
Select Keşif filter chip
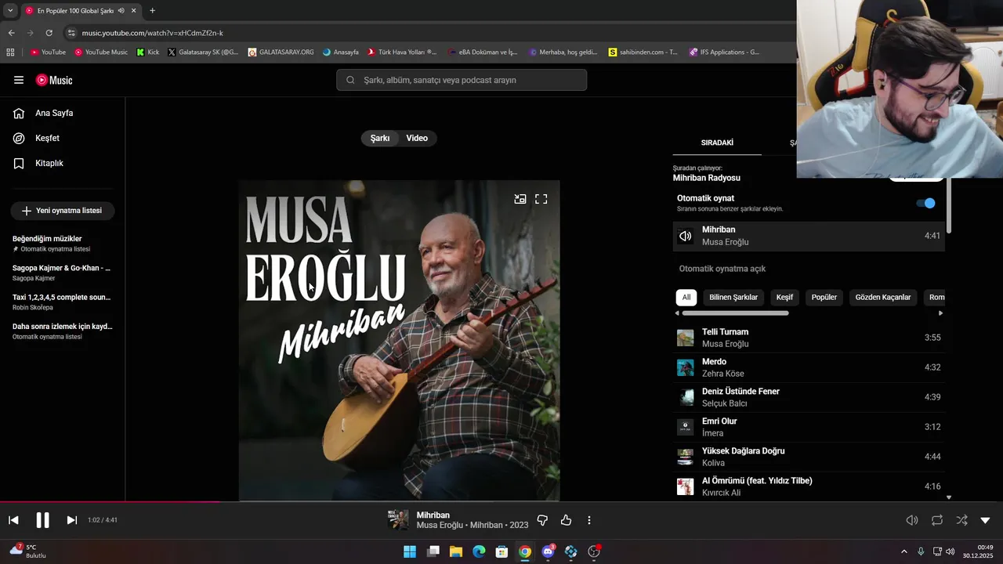tap(784, 298)
